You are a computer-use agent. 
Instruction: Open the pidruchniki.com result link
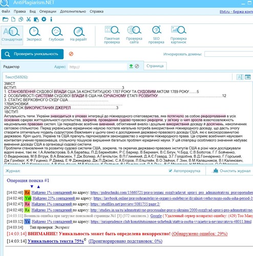172,193
